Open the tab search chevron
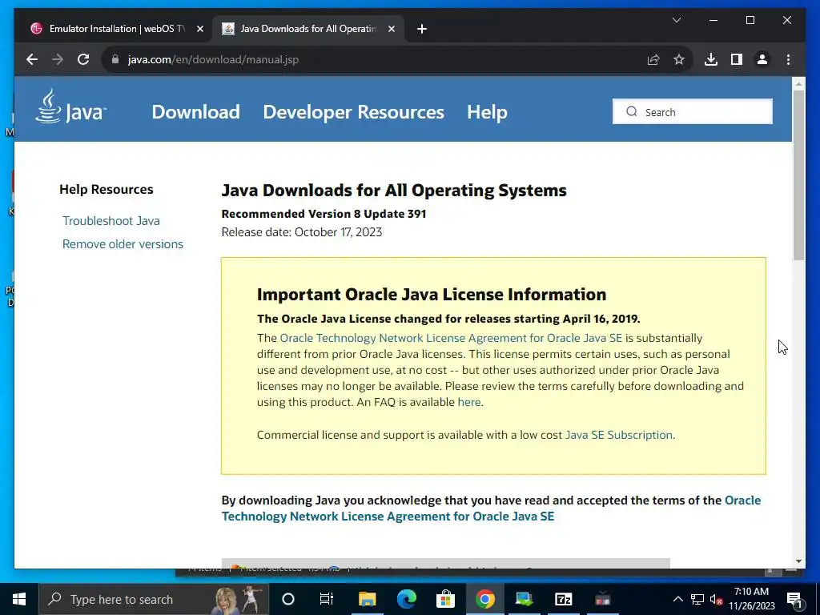Screen dimensions: 820x615 [676, 20]
